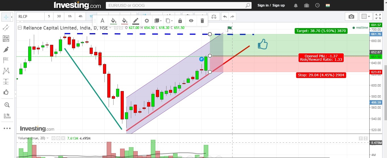Grab the floating toolbar drag handle
Viewport: 387px width, 158px height.
pos(95,20)
